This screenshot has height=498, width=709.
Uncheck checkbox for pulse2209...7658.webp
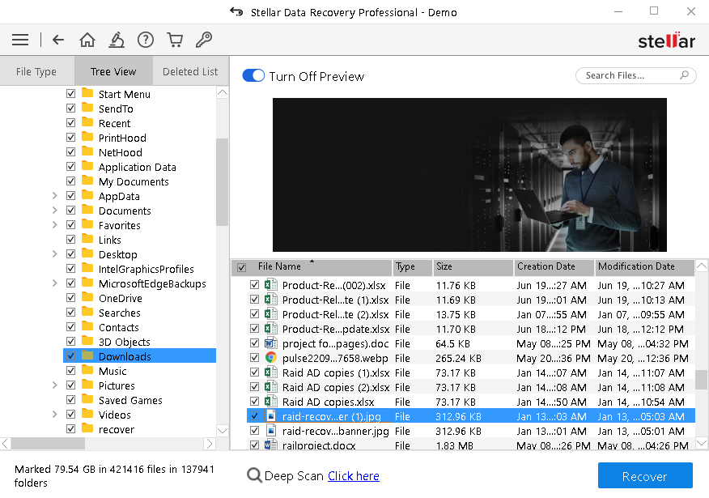(x=255, y=358)
